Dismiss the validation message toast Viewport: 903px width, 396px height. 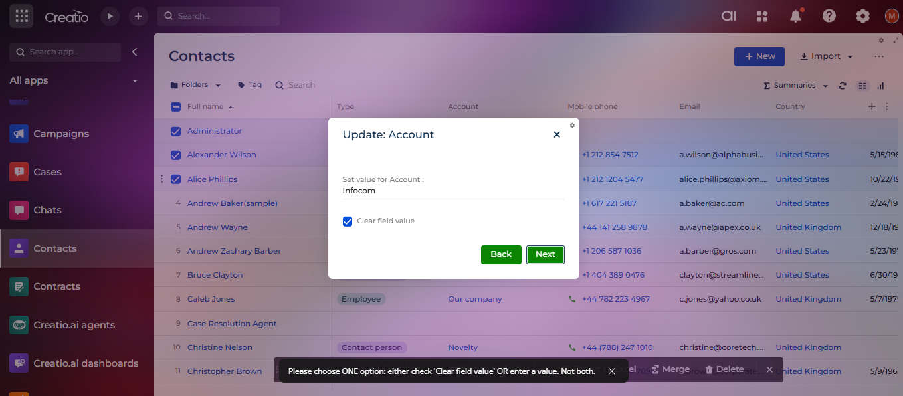611,371
